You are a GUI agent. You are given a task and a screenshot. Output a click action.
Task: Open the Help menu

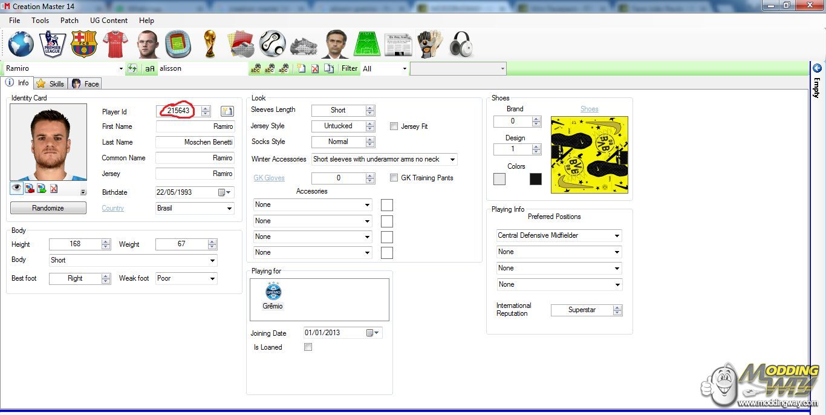point(146,20)
